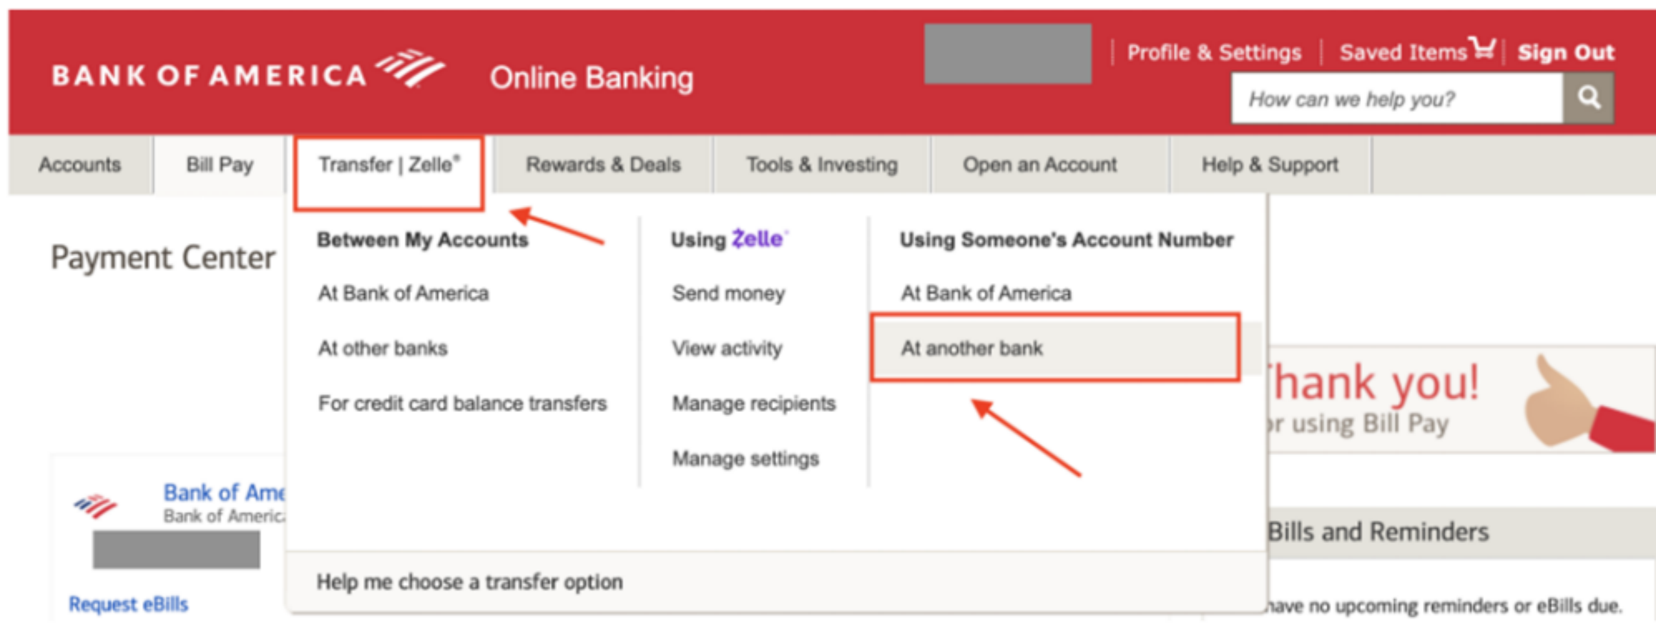This screenshot has width=1656, height=627.
Task: Open Profile & Settings link
Action: click(1214, 52)
